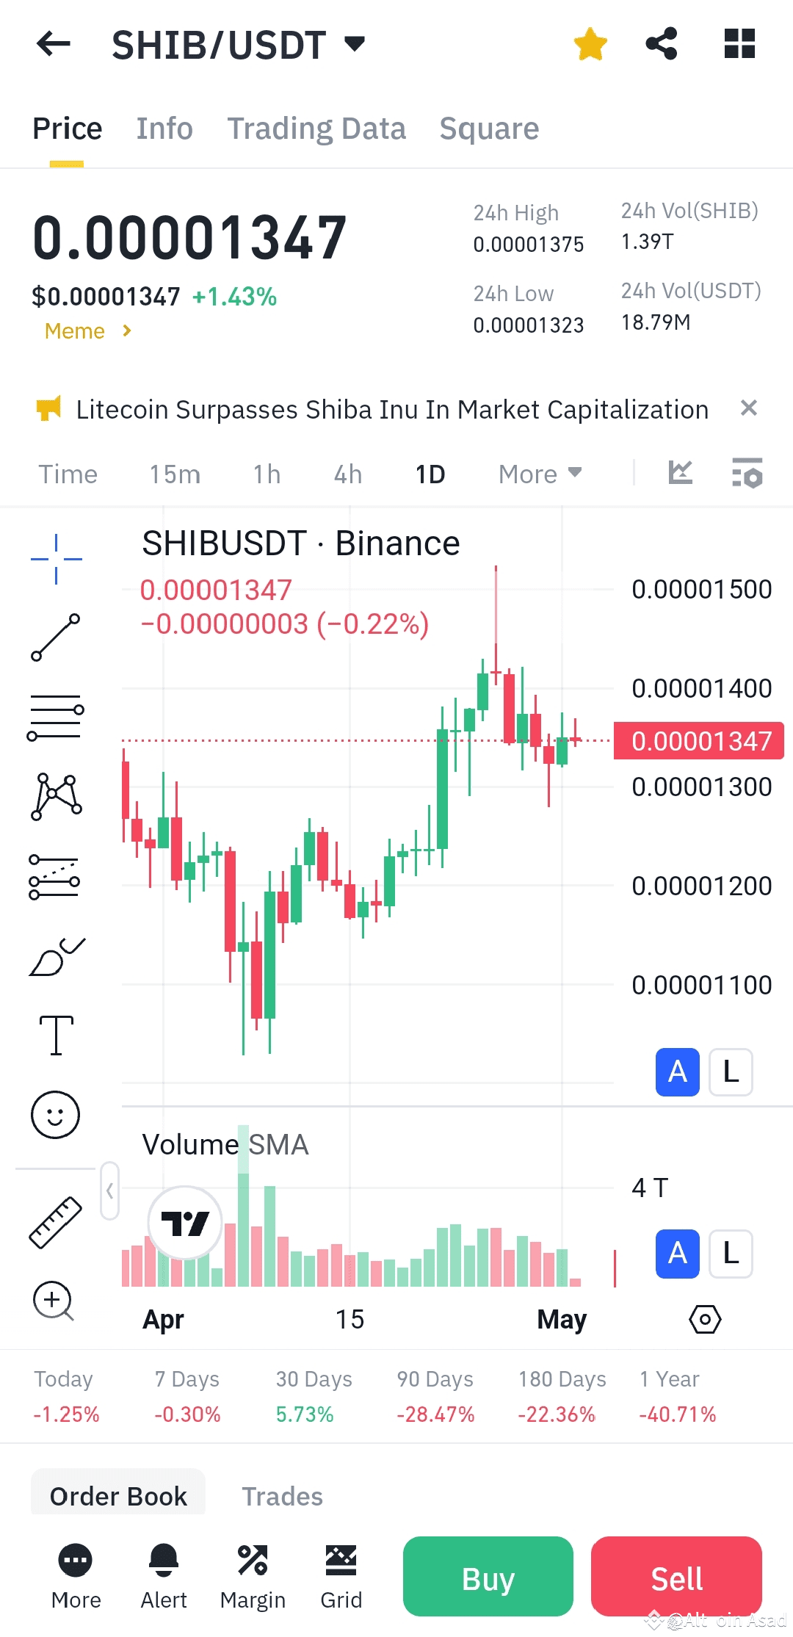Click the 24h Low value 0.00001323
Viewport: 793px width, 1637px height.
pos(529,325)
